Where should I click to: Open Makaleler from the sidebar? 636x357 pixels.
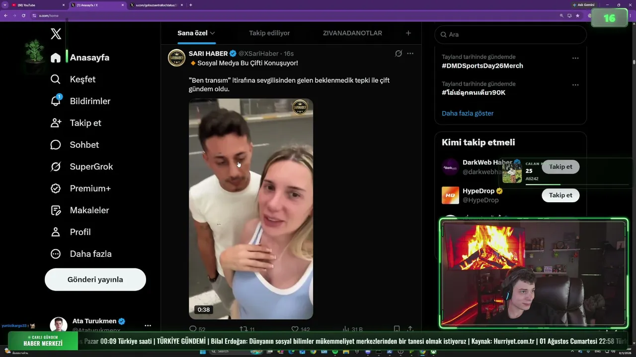[x=79, y=210]
